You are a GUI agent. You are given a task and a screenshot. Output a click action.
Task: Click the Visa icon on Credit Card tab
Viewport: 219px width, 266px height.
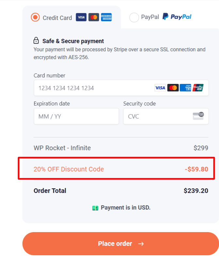click(81, 17)
